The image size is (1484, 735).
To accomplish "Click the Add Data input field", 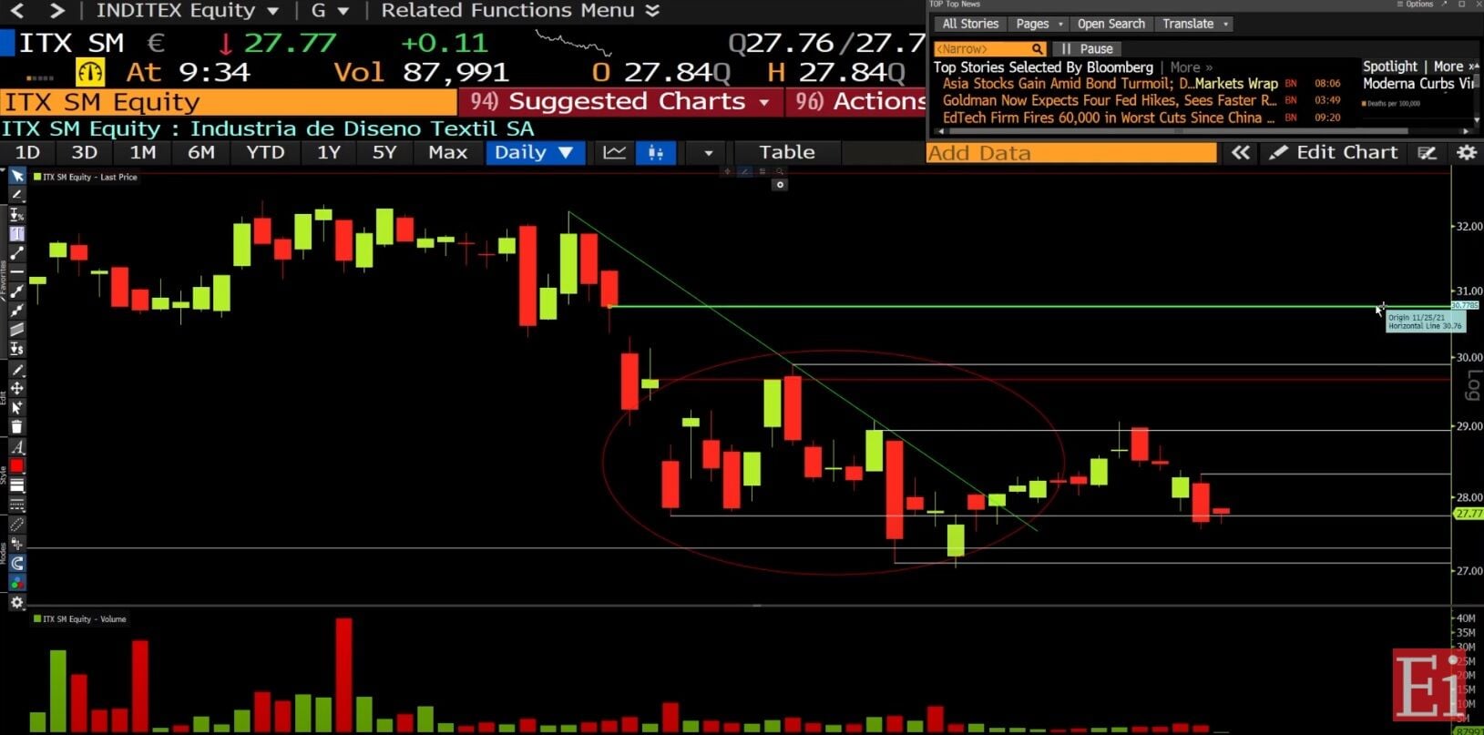I will click(x=1071, y=153).
